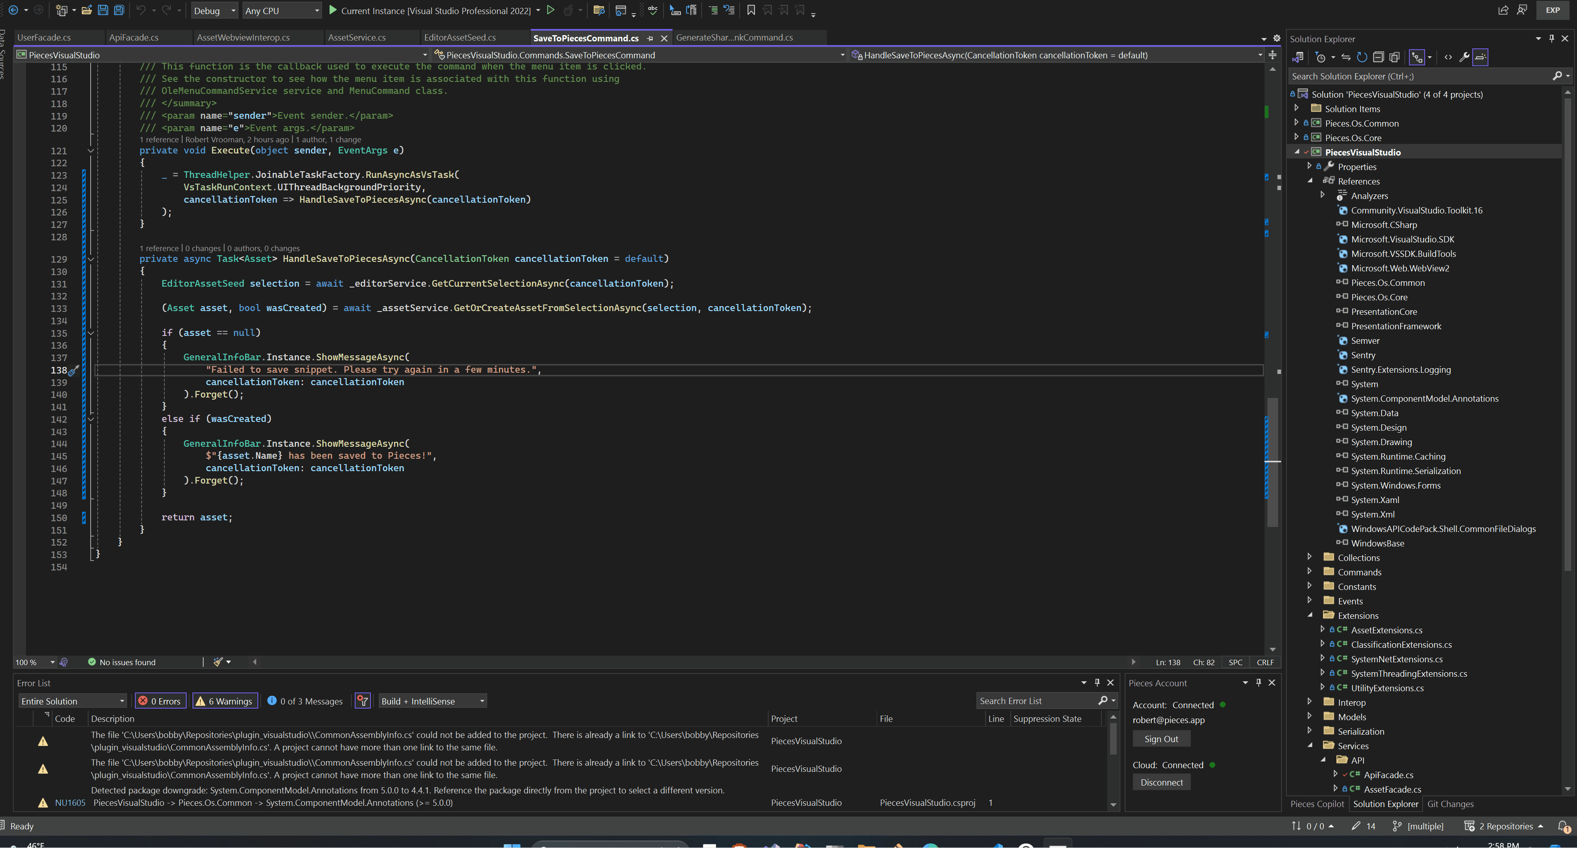This screenshot has width=1577, height=848.
Task: Toggle the nested files view button
Action: tap(1416, 57)
